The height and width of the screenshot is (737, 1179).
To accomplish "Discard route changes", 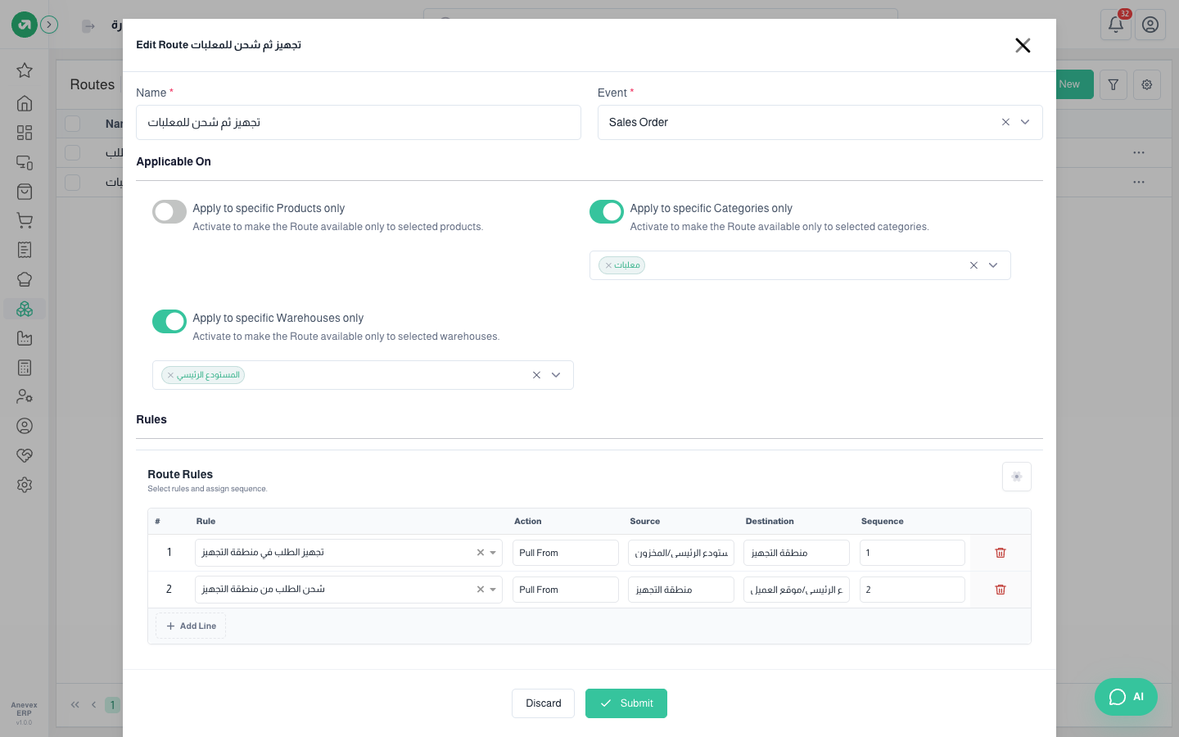I will pos(544,703).
